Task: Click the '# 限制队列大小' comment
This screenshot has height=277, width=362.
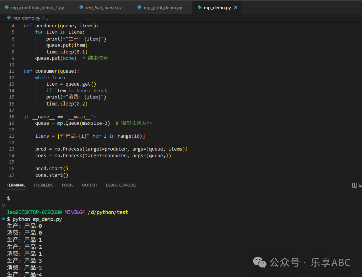Action: click(133, 123)
